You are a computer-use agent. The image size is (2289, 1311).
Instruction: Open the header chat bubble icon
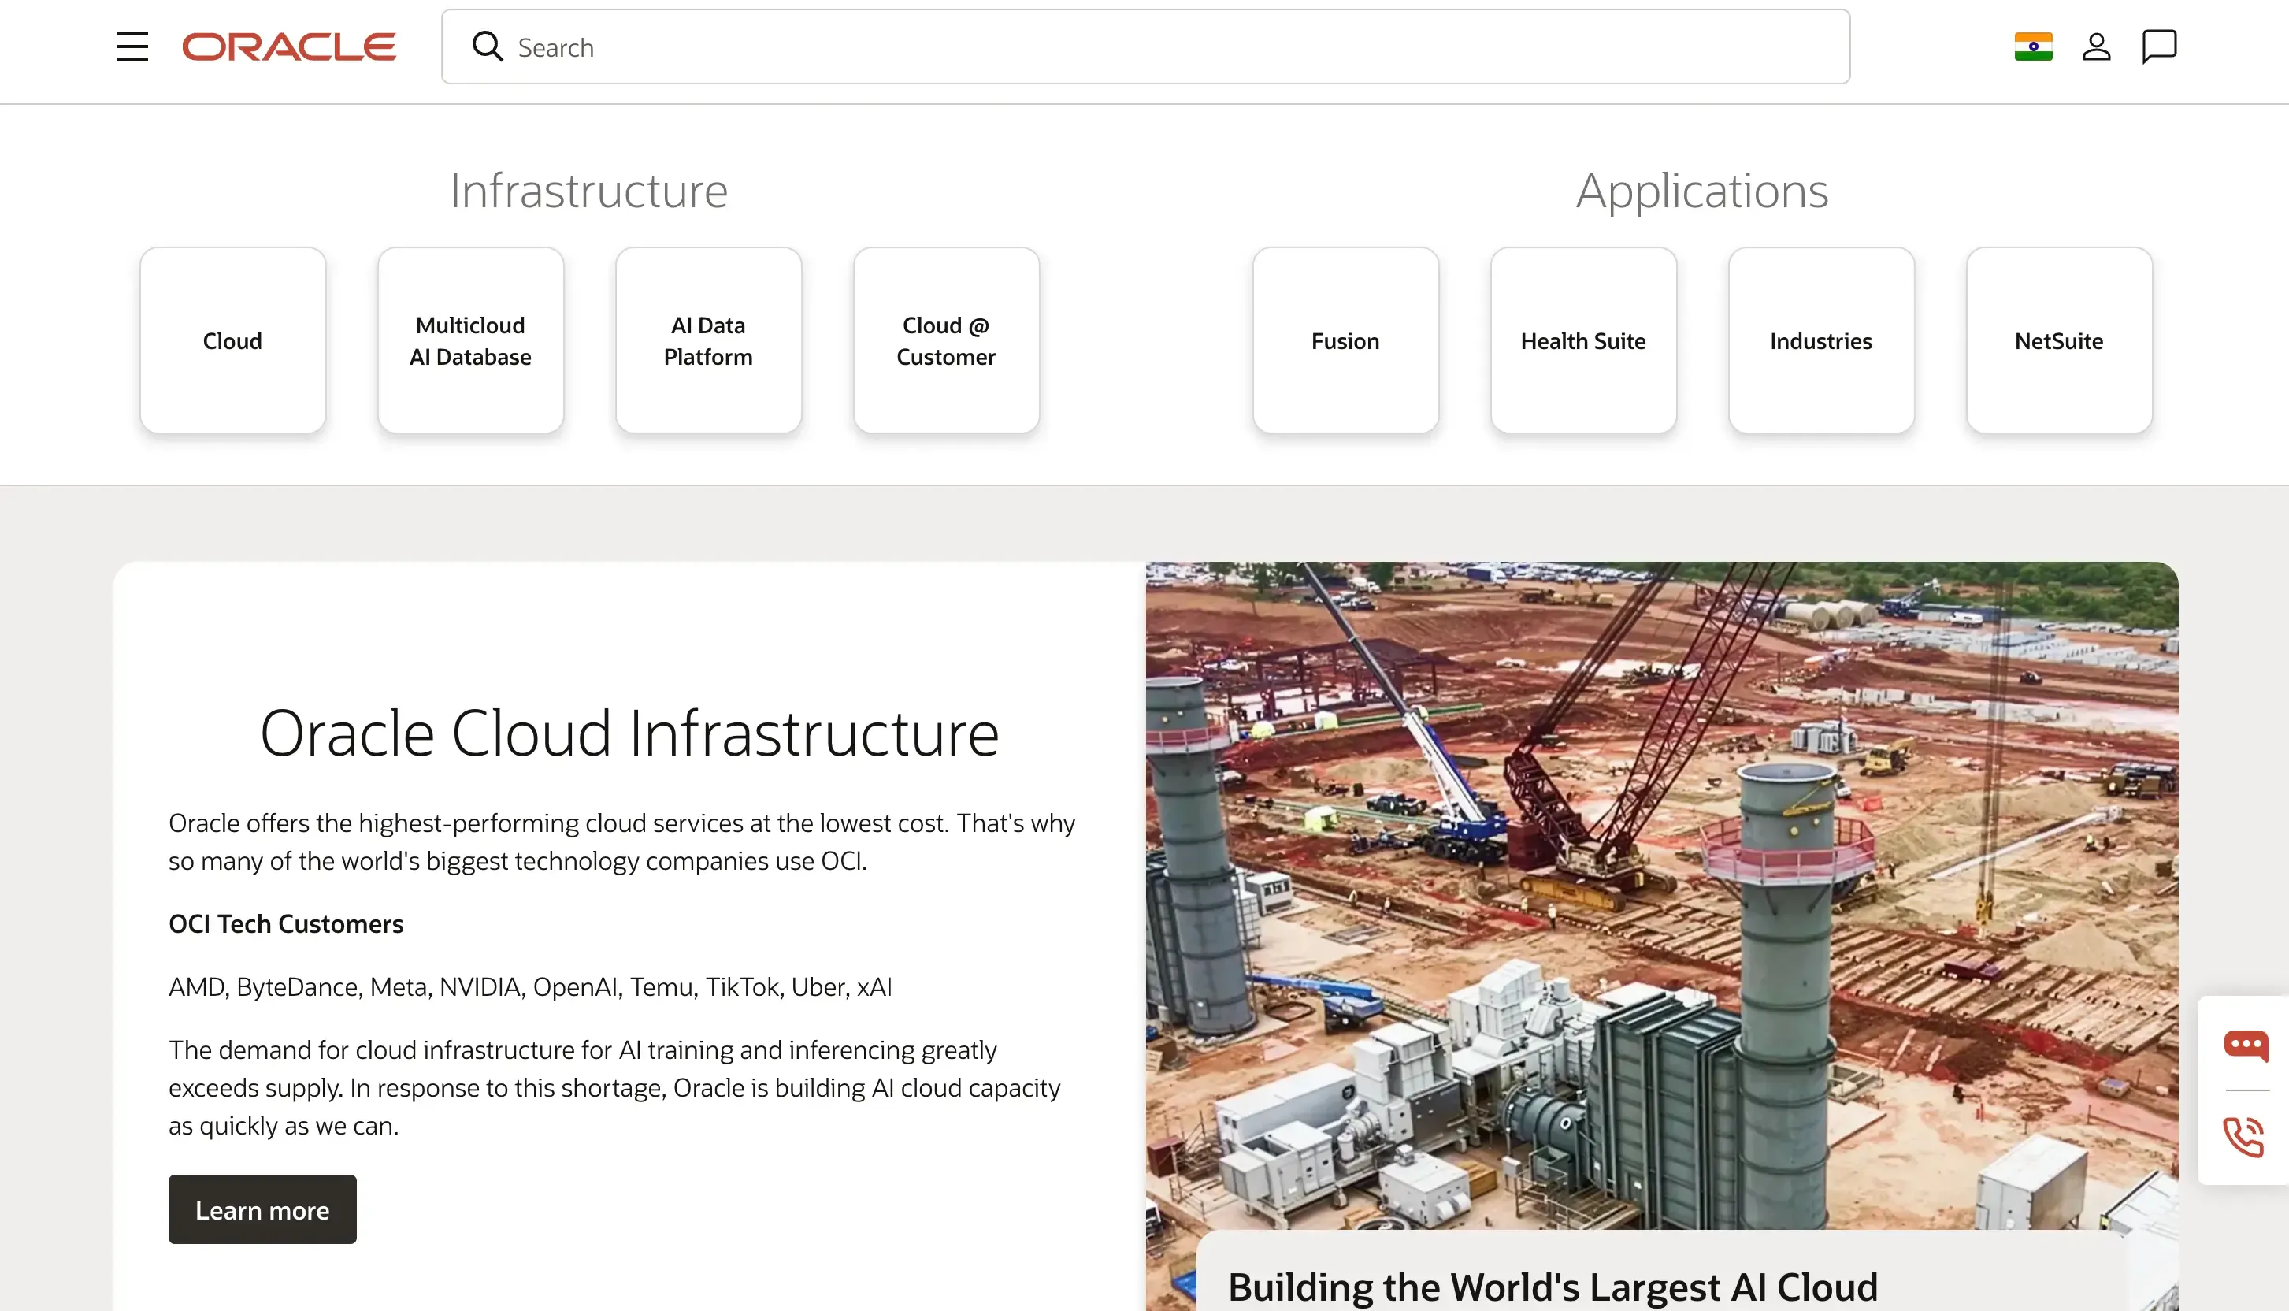pos(2158,46)
